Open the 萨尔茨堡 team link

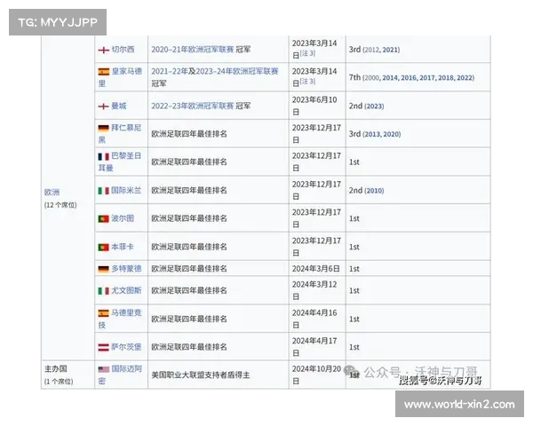pyautogui.click(x=126, y=347)
